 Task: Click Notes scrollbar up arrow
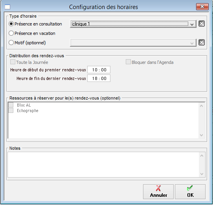coord(202,156)
